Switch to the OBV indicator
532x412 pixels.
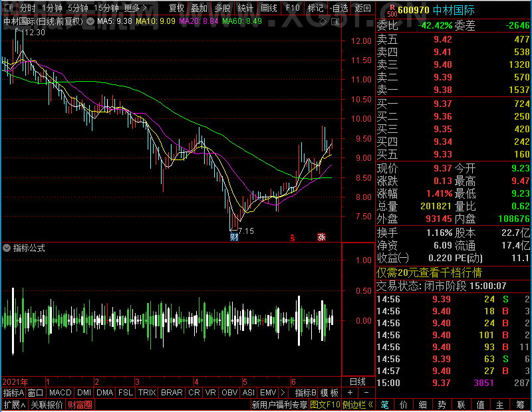tap(229, 393)
